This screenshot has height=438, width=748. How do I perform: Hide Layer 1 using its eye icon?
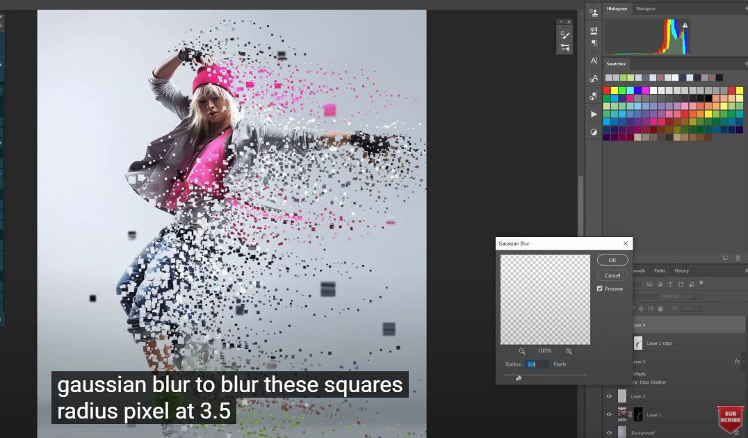(609, 414)
